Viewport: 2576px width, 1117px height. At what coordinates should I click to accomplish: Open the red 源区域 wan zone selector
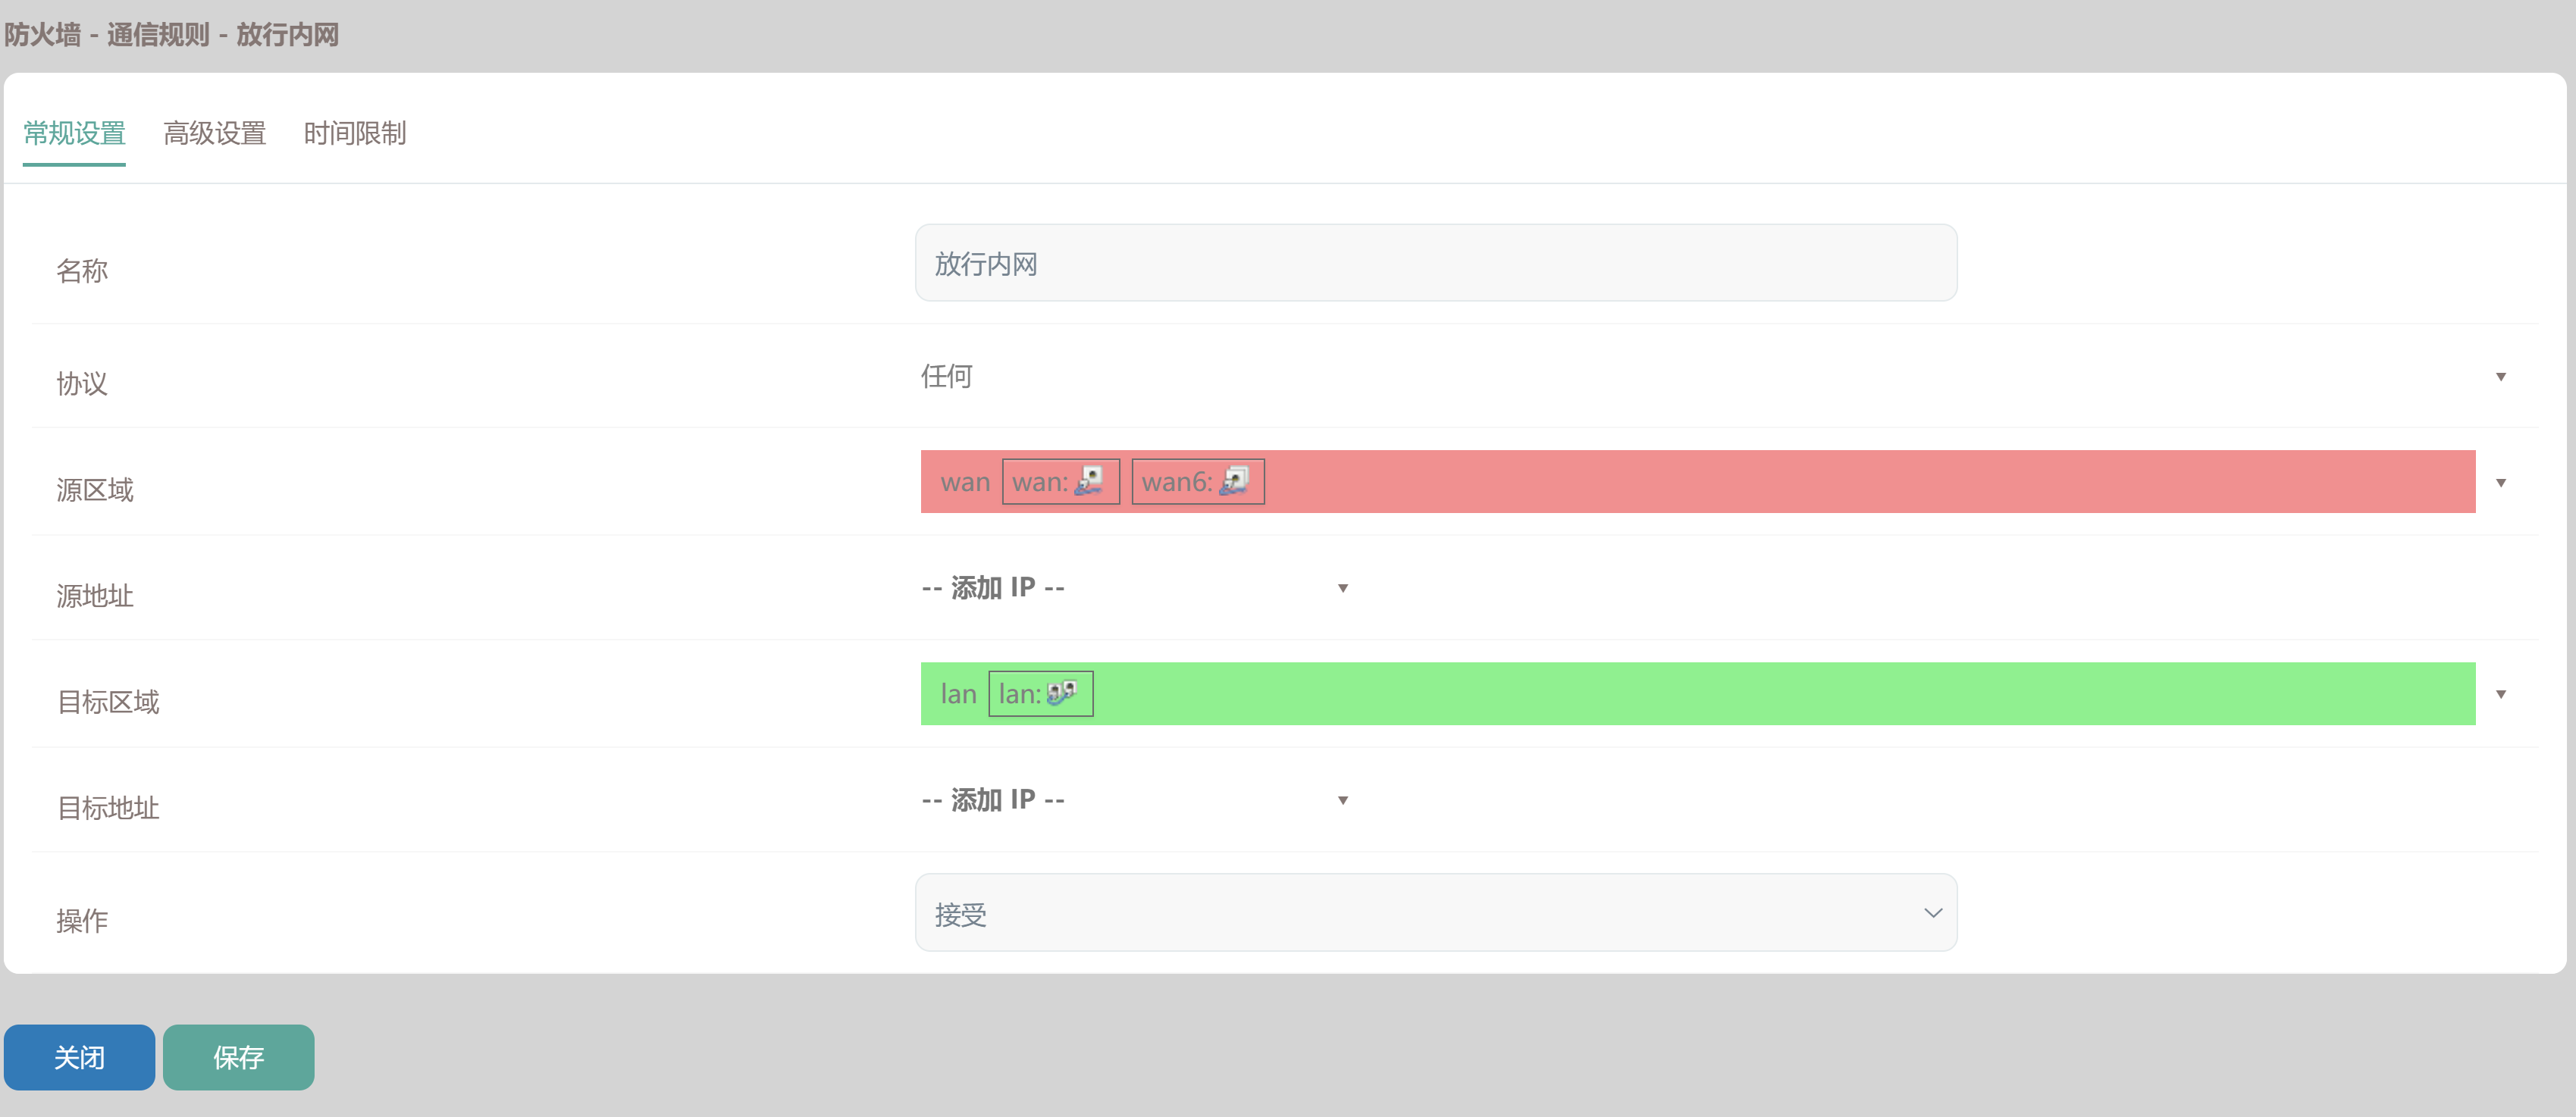(1697, 481)
